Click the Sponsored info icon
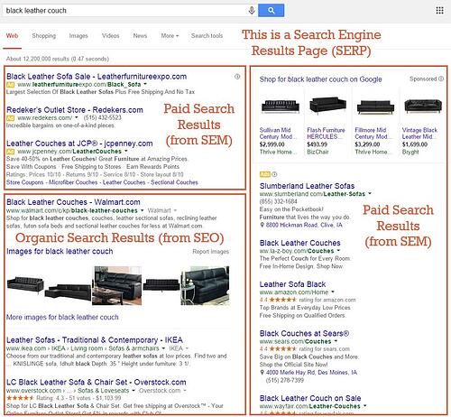The width and height of the screenshot is (451, 417). click(x=441, y=79)
